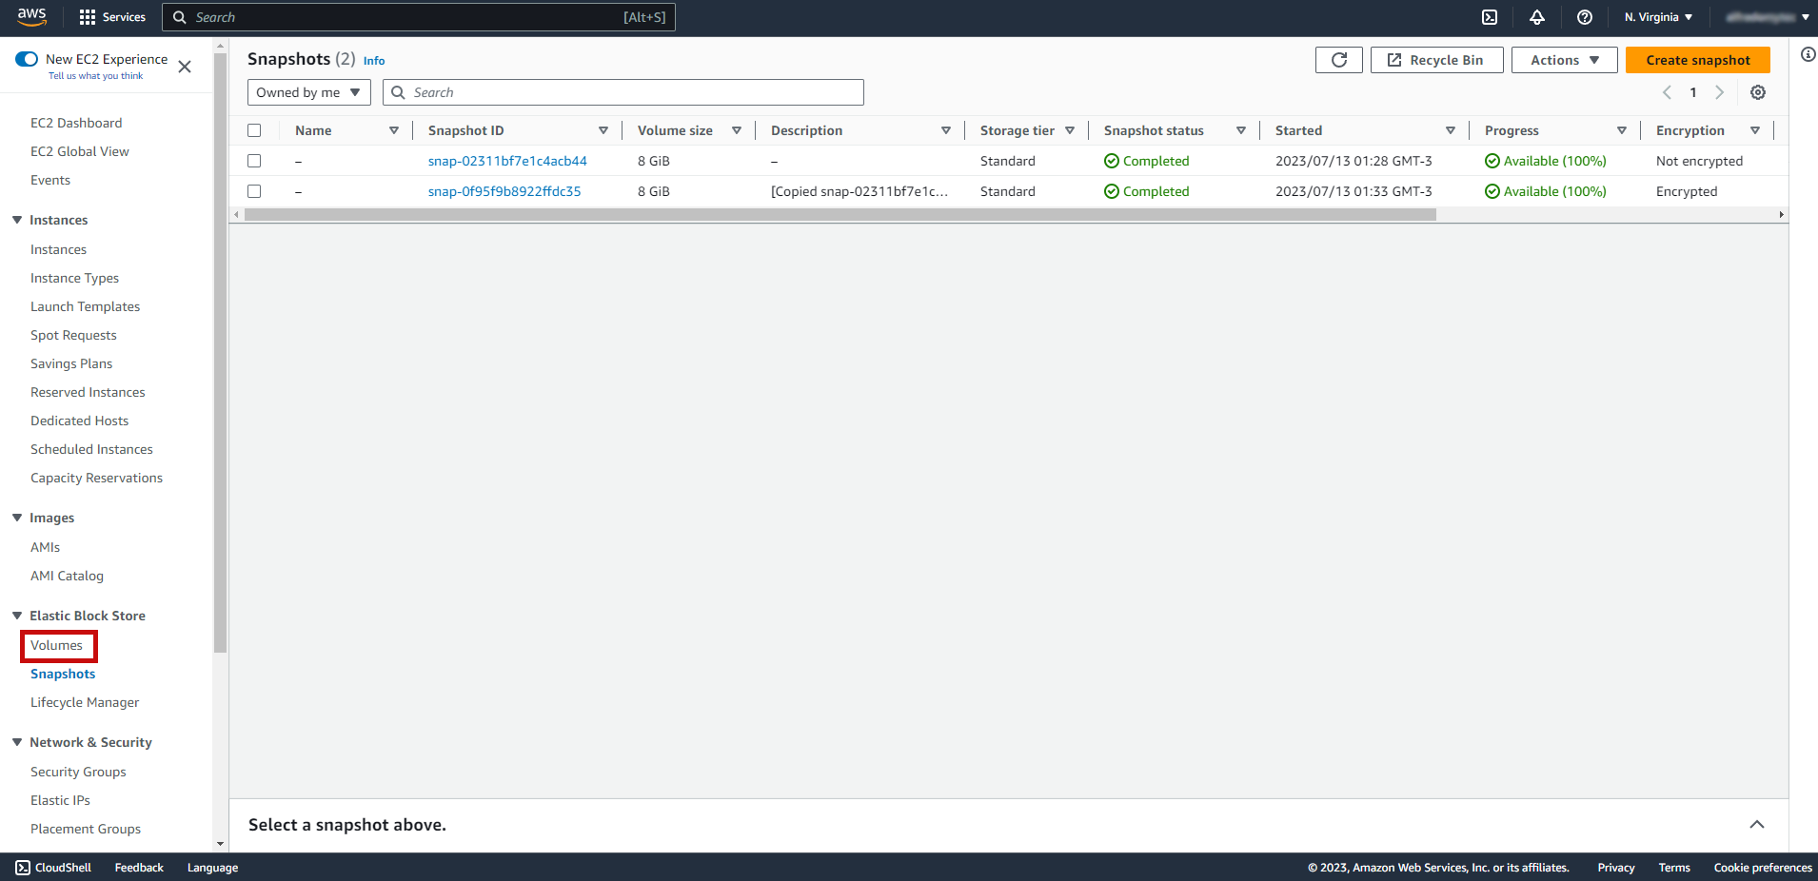The height and width of the screenshot is (881, 1818).
Task: Focus the snapshots Search filter field
Action: pos(623,92)
